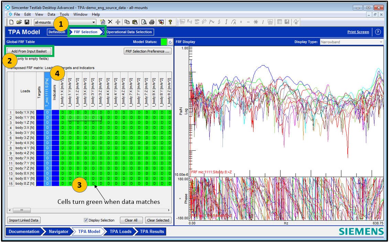Screen dimensions: 389x243
Task: Open the Edit menu
Action: pyautogui.click(x=28, y=14)
